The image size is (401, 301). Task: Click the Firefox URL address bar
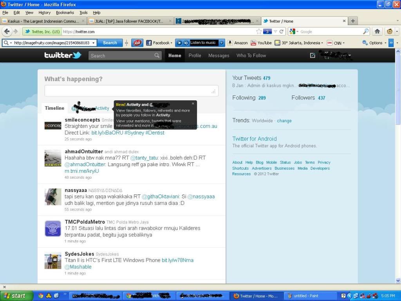(x=159, y=31)
